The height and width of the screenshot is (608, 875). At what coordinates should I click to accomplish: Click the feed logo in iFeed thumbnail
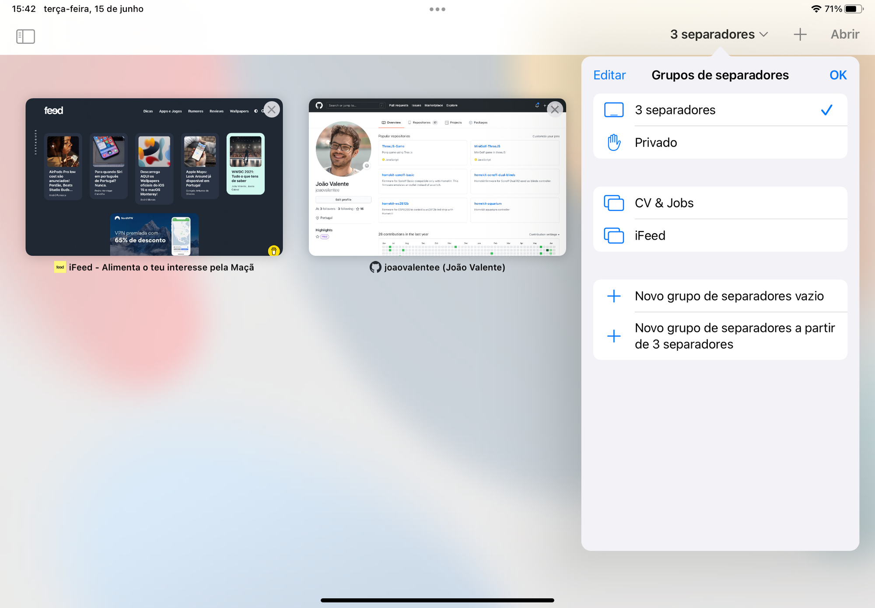pyautogui.click(x=53, y=111)
